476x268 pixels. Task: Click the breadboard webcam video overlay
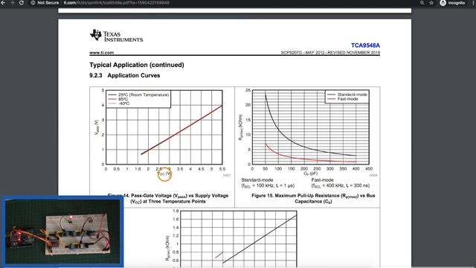(62, 232)
